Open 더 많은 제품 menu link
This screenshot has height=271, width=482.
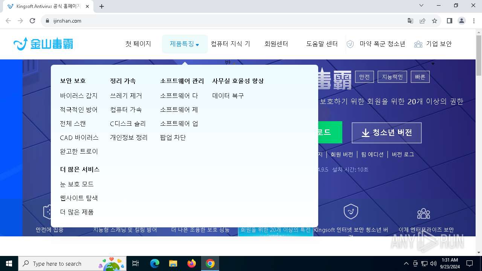tap(77, 212)
